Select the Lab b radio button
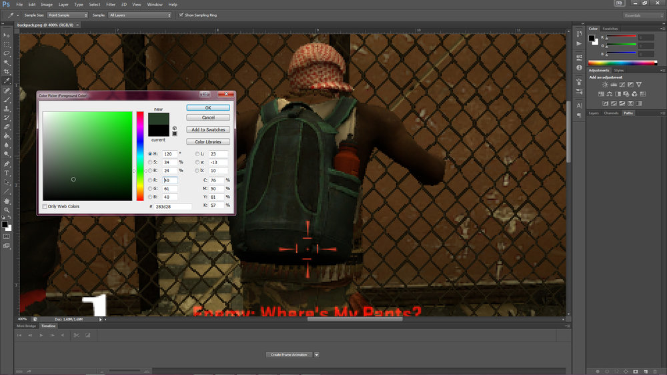 click(x=197, y=171)
